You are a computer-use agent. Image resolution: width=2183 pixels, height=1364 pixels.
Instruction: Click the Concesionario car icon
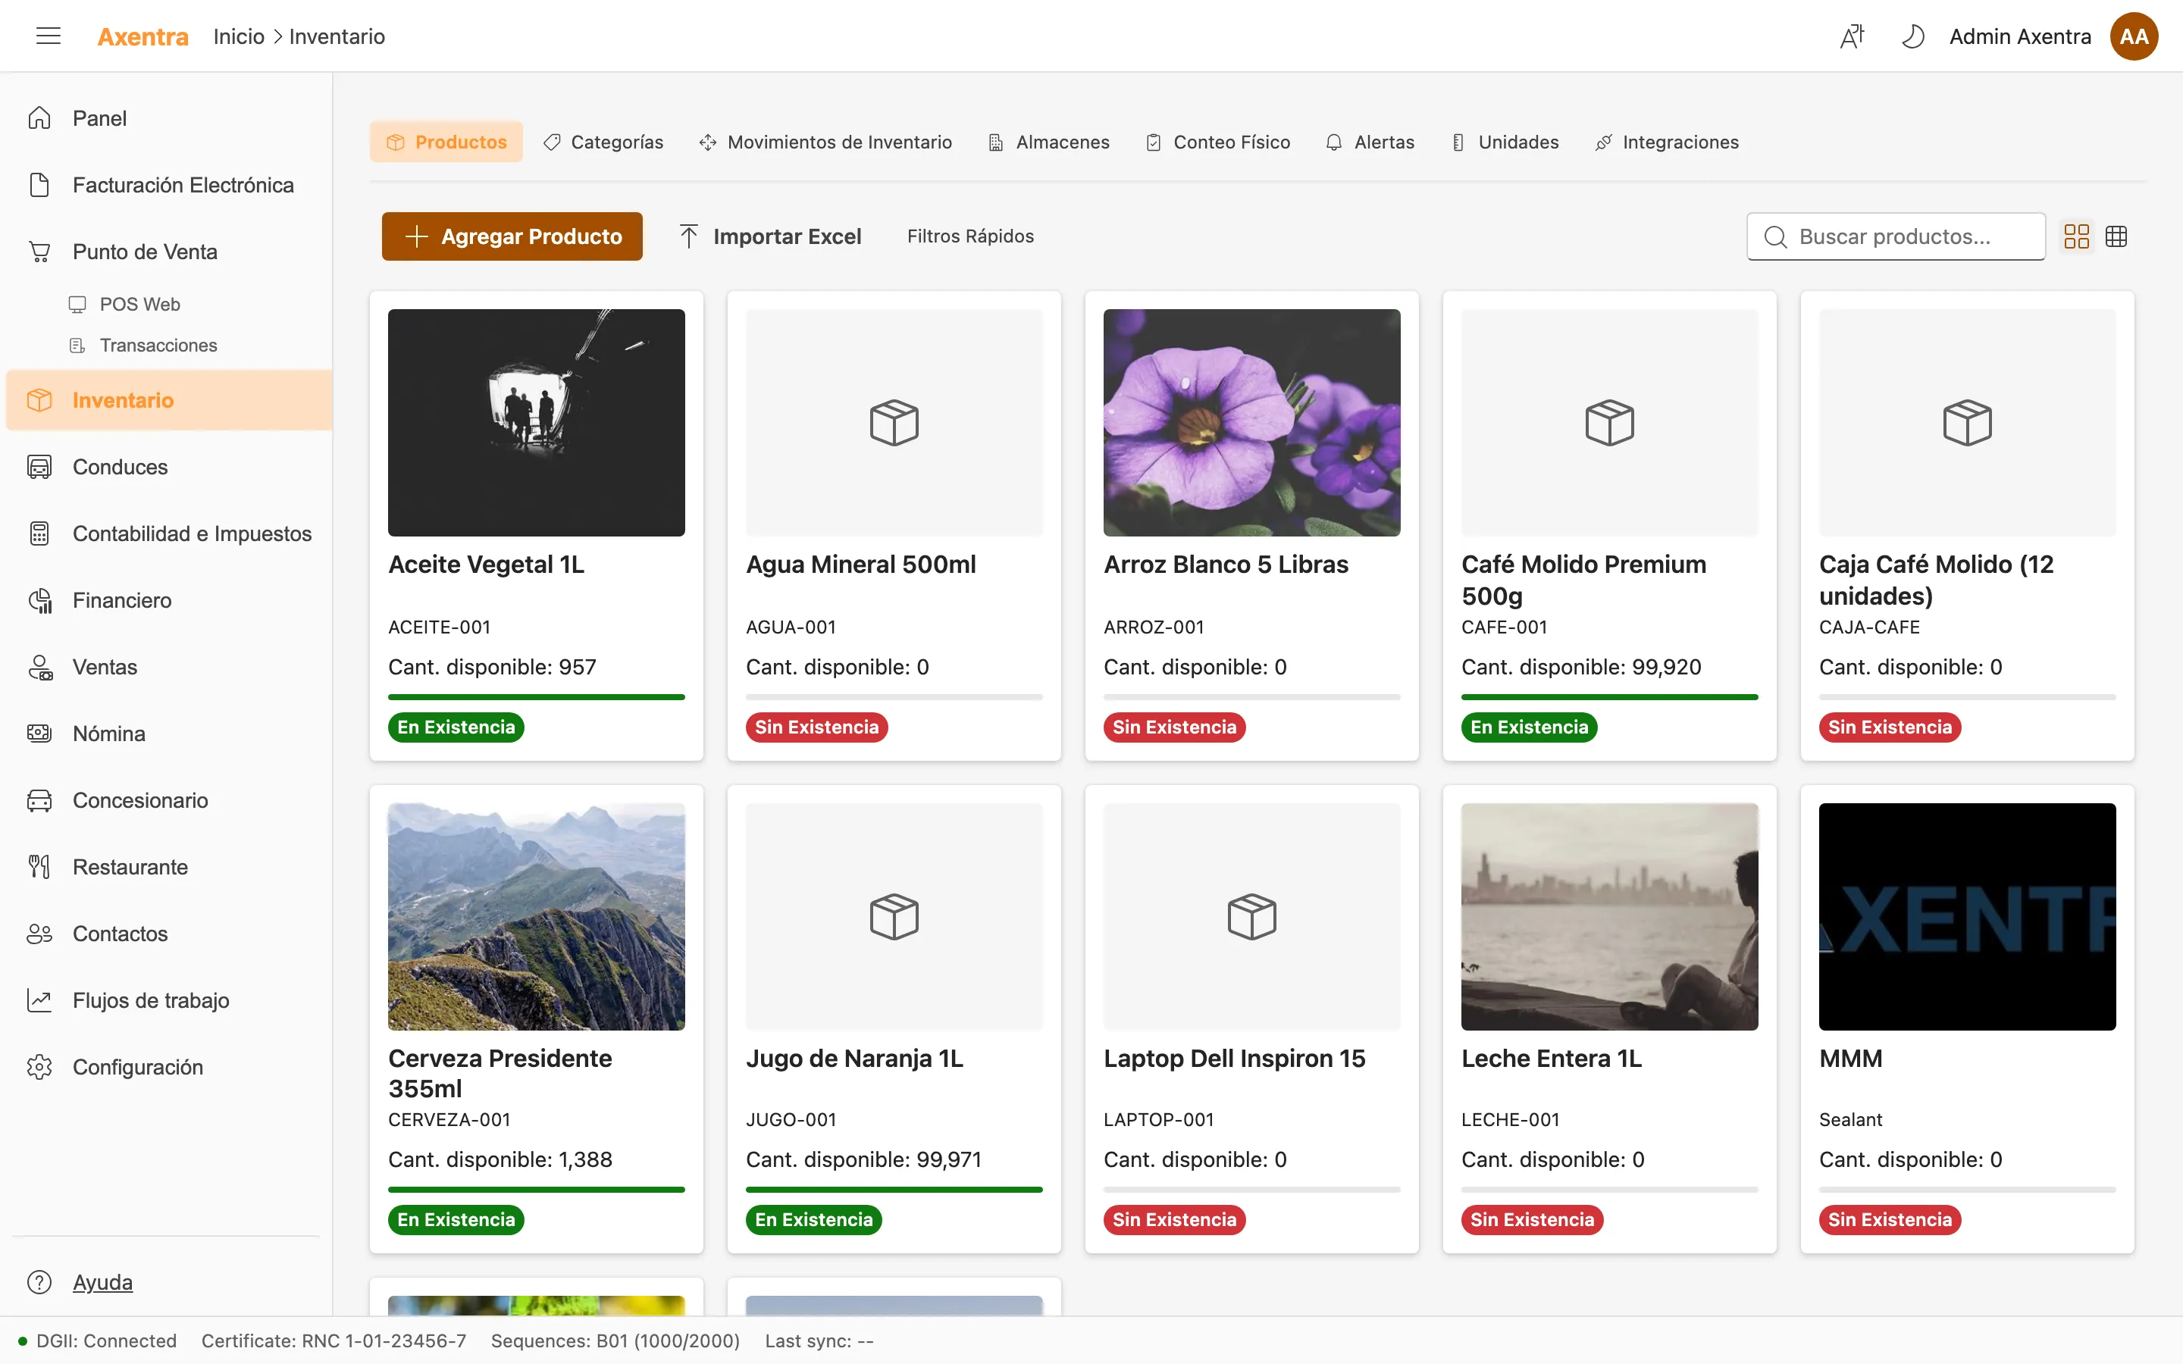point(39,800)
